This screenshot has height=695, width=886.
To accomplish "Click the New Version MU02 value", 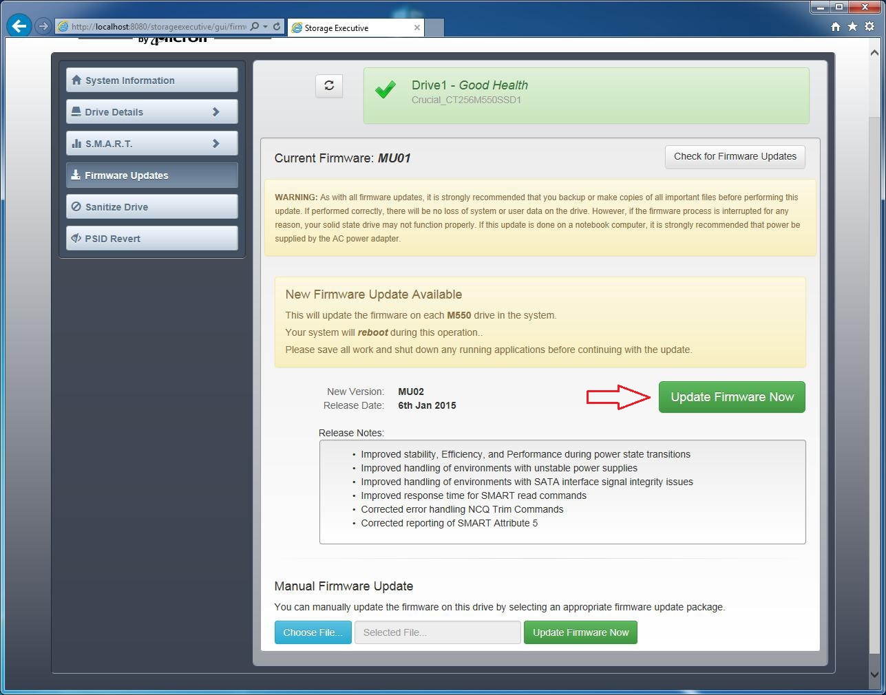I will tap(411, 392).
